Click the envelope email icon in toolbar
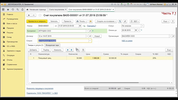The image size is (178, 100). coord(90,21)
